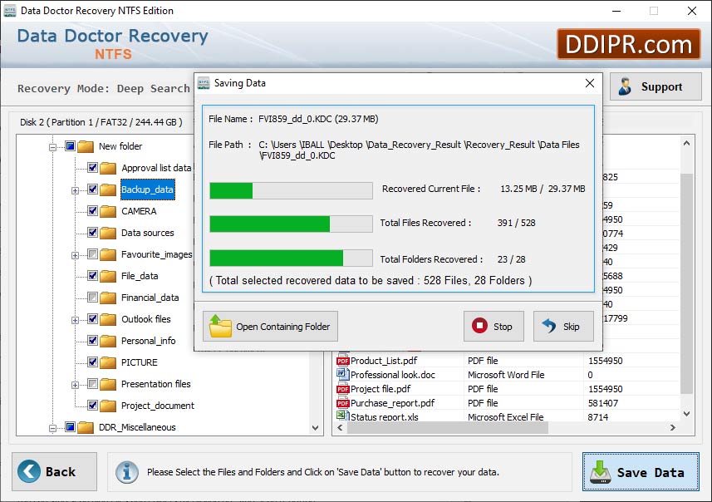Uncheck the Outlook files checkbox
Screen dimensions: 712x502
[x=92, y=318]
